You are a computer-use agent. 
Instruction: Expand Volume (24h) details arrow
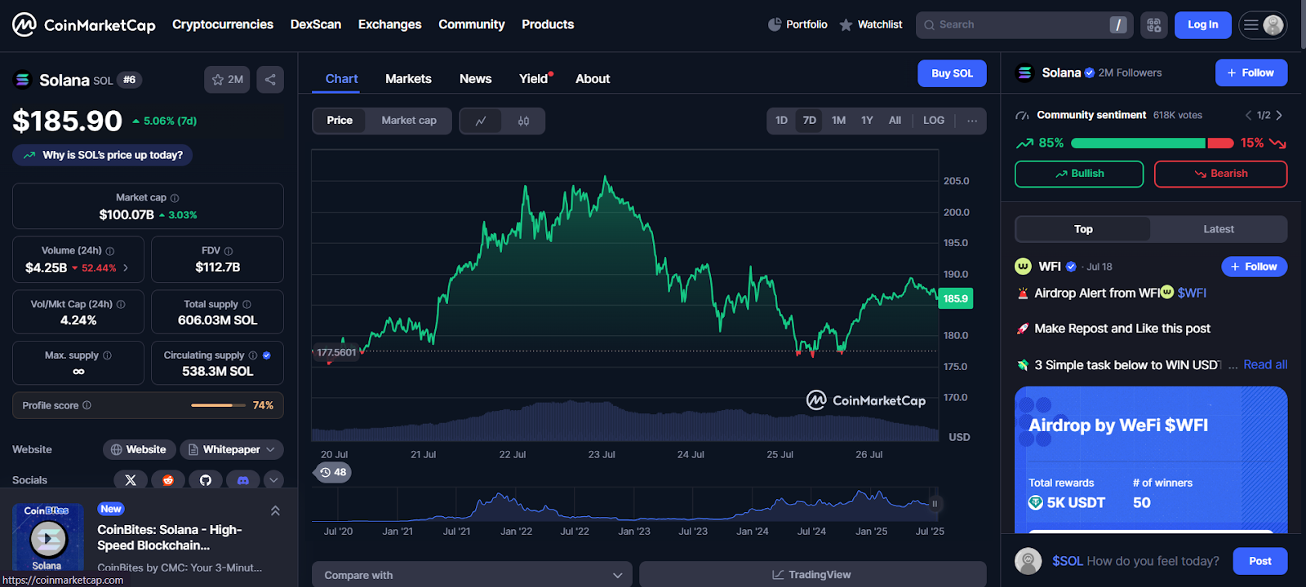pos(126,267)
